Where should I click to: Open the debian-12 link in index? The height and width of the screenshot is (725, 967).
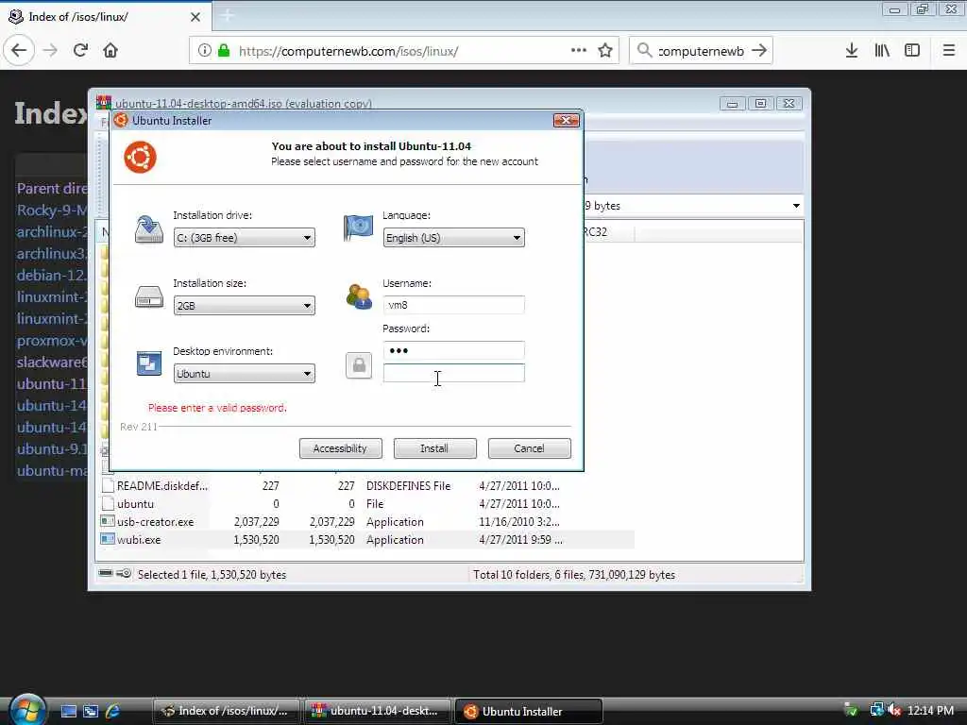(x=52, y=276)
